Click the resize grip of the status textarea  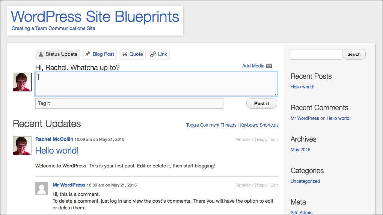pyautogui.click(x=274, y=94)
